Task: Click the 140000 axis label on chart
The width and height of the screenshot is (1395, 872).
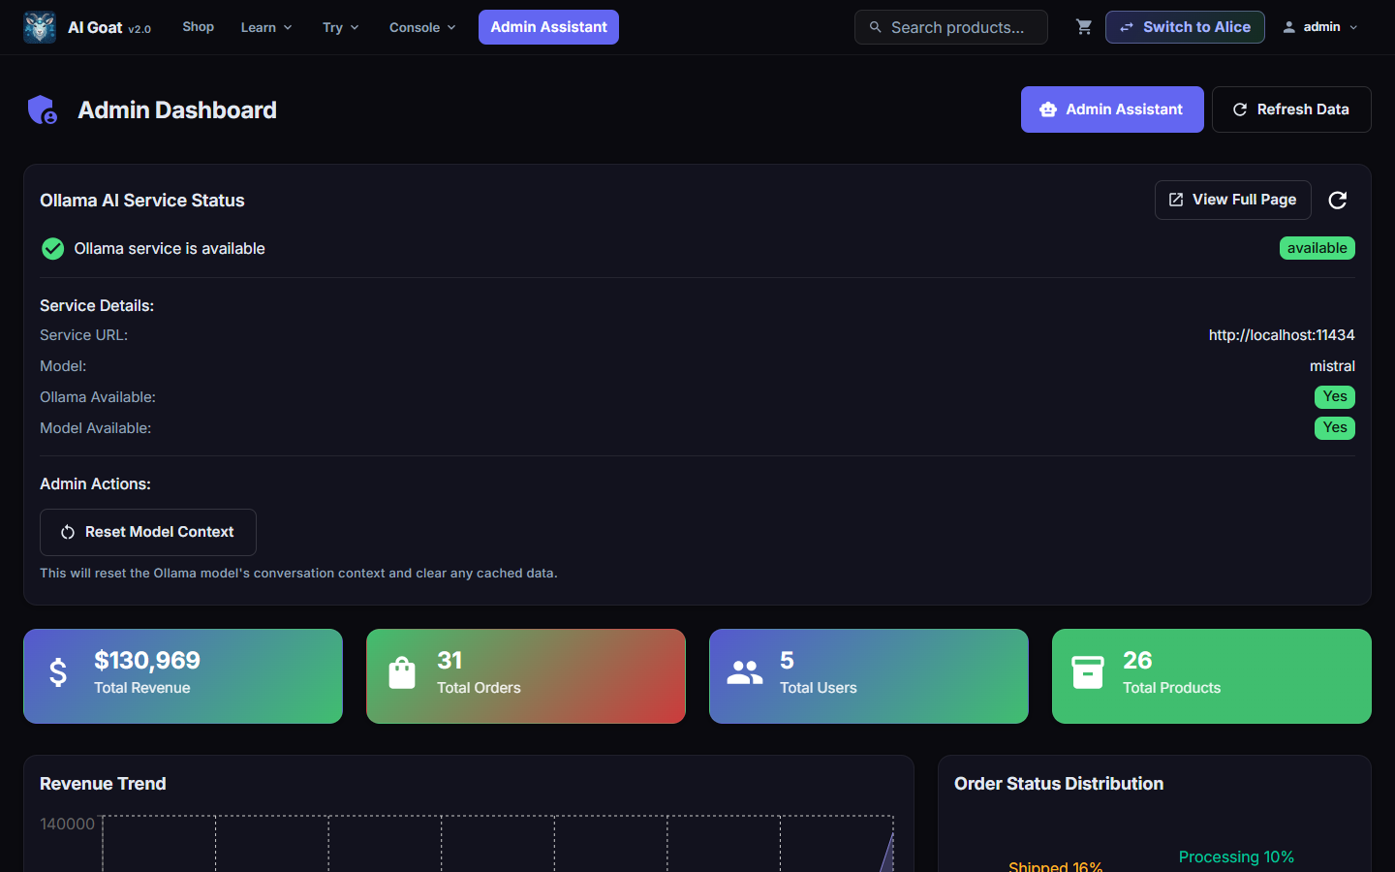Action: point(67,824)
